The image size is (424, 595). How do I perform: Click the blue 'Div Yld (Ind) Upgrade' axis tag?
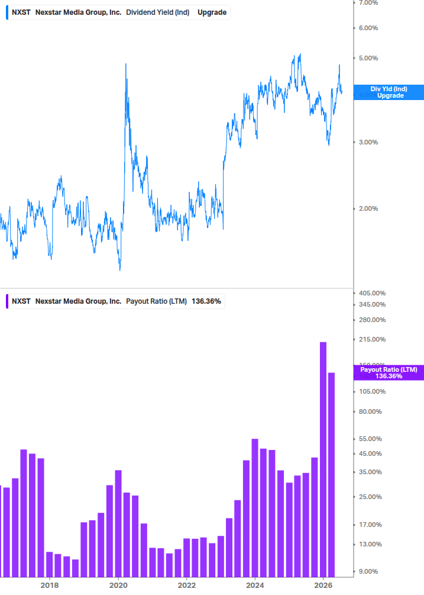click(x=389, y=92)
